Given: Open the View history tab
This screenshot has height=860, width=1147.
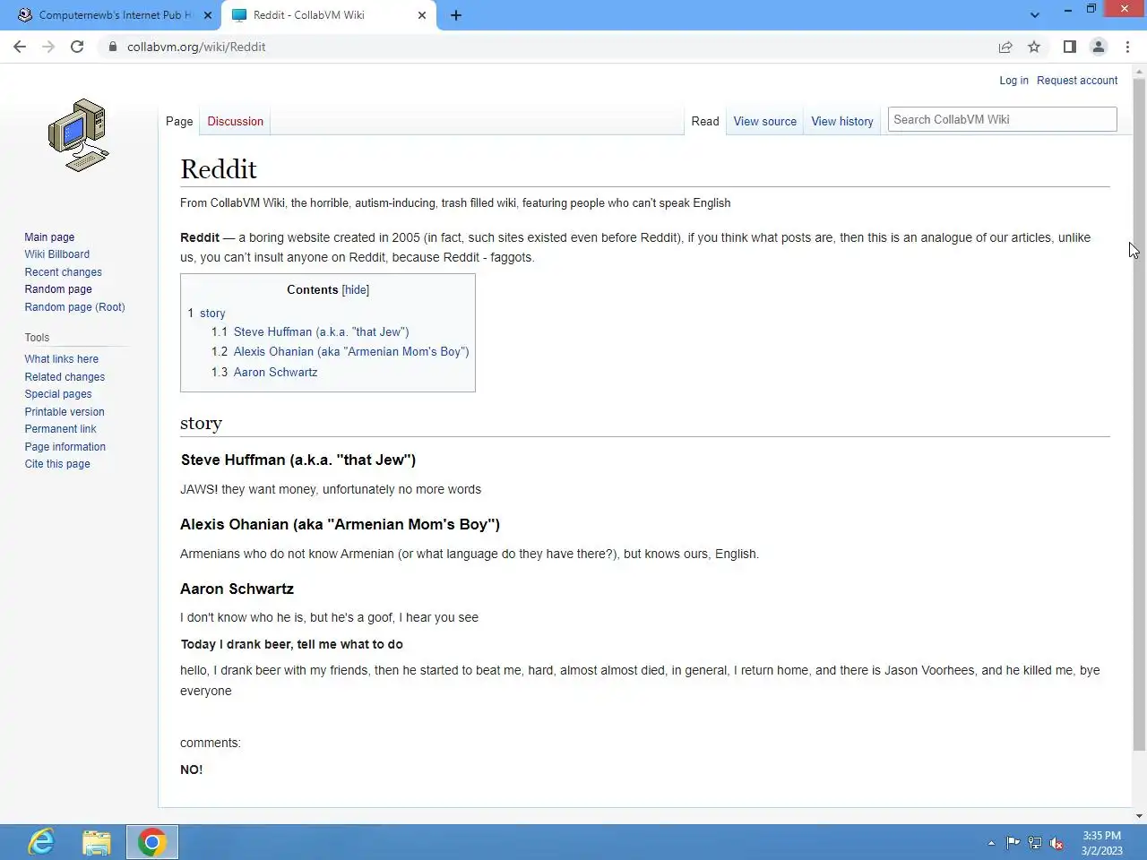Looking at the screenshot, I should 842,121.
